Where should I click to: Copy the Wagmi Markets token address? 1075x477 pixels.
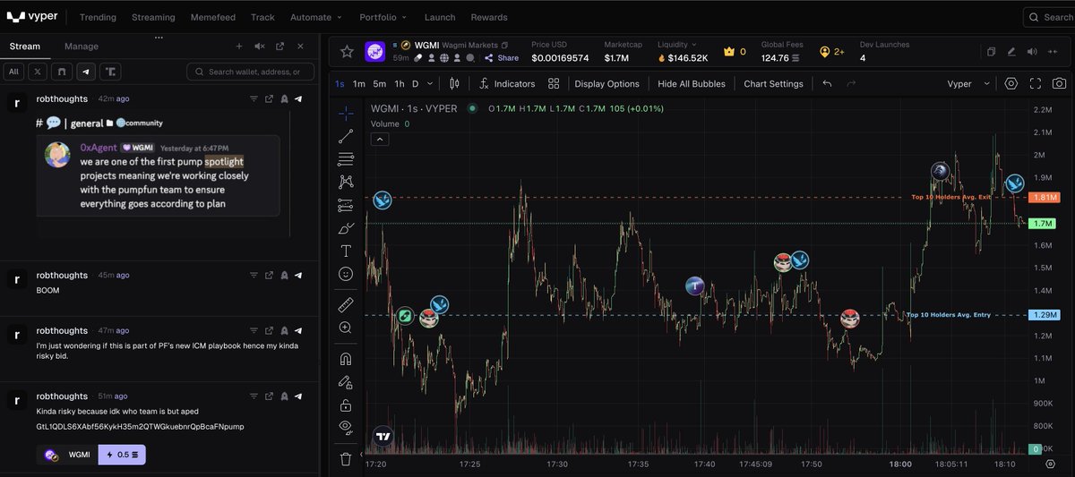pyautogui.click(x=504, y=45)
